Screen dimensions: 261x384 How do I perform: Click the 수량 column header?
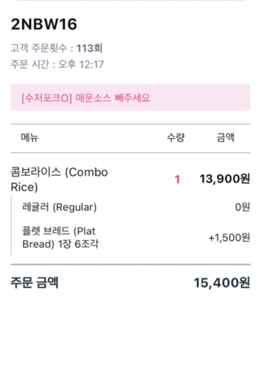175,138
